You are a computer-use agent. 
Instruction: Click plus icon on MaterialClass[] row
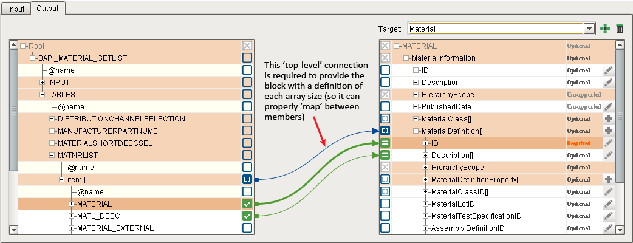point(609,119)
